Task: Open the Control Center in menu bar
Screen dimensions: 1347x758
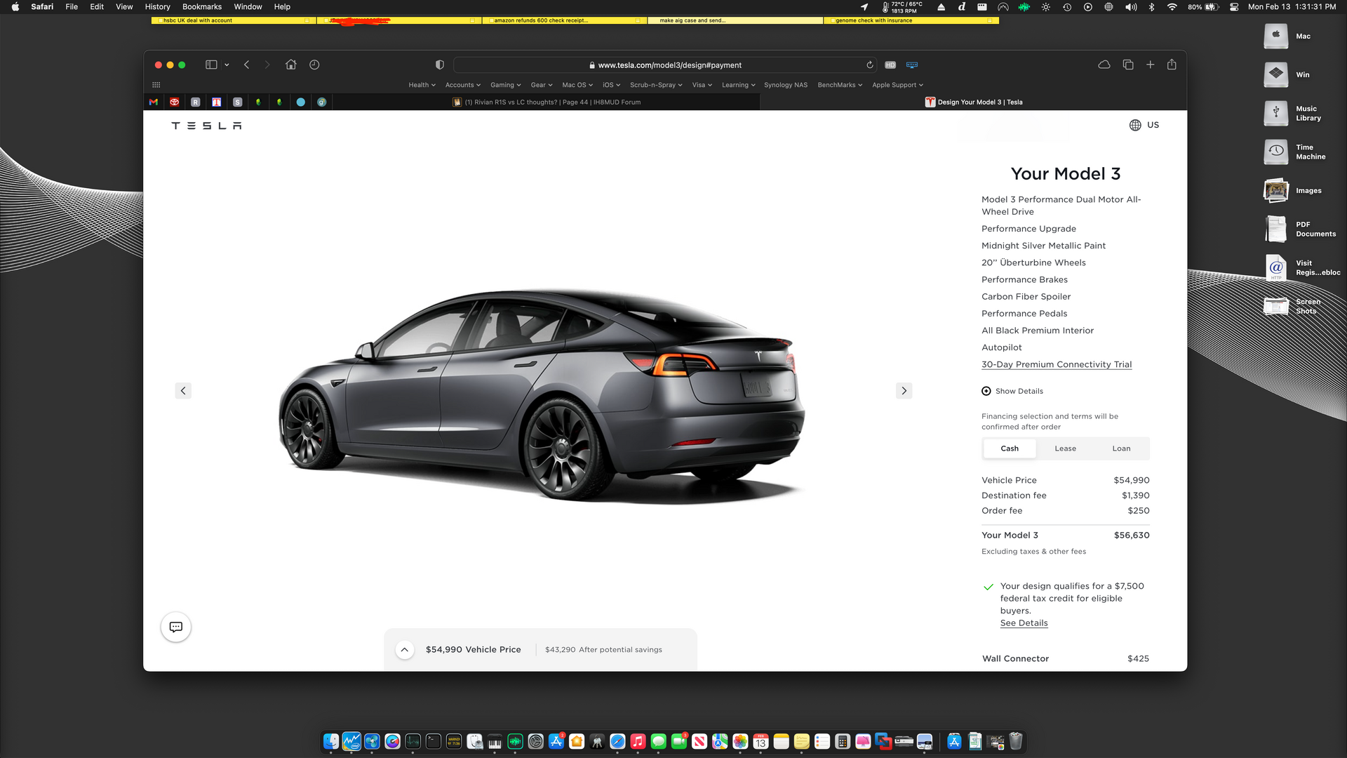Action: tap(1234, 7)
